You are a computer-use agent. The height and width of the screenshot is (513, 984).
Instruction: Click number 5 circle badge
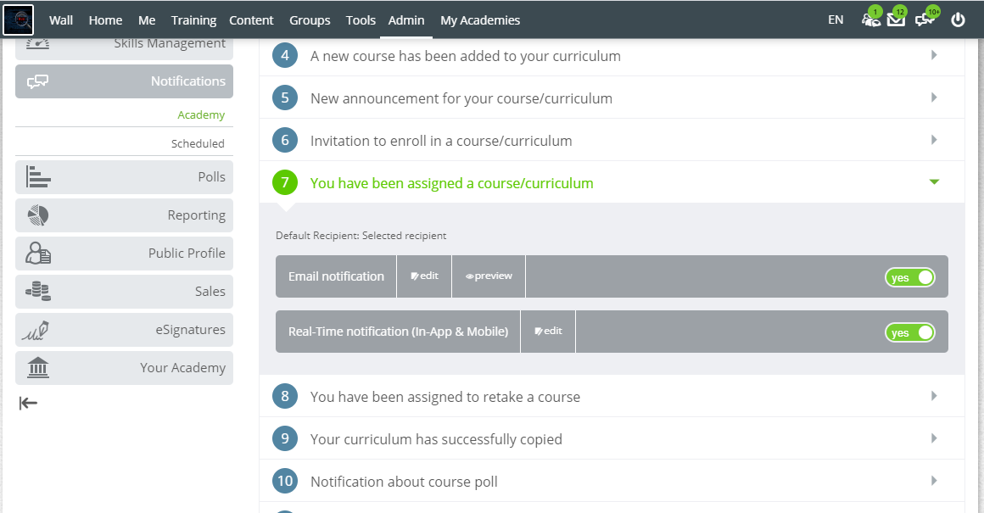point(285,98)
